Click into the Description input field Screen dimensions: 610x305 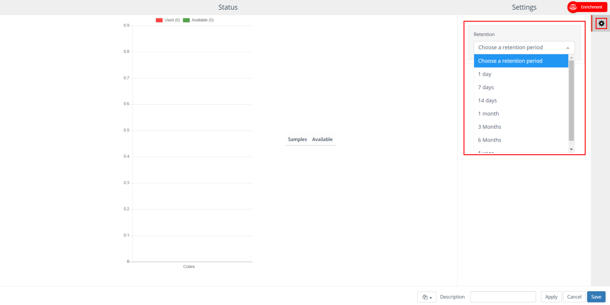click(503, 297)
